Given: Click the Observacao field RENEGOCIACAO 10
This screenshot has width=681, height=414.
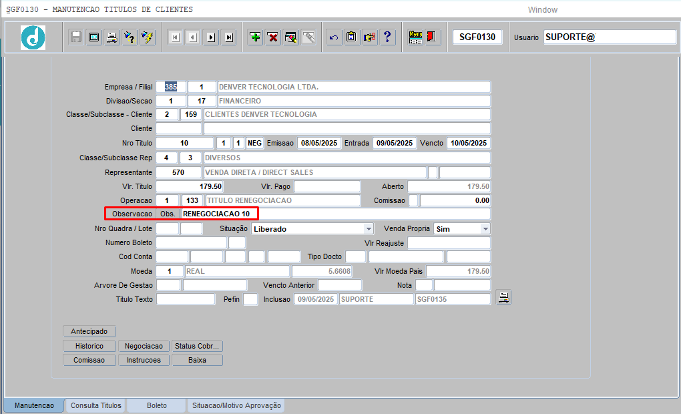Looking at the screenshot, I should (336, 214).
